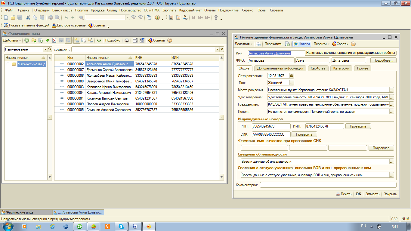Screen dimensions: 411x231
Task: Click the select-by-value icon in list toolbar
Action: [83, 40]
